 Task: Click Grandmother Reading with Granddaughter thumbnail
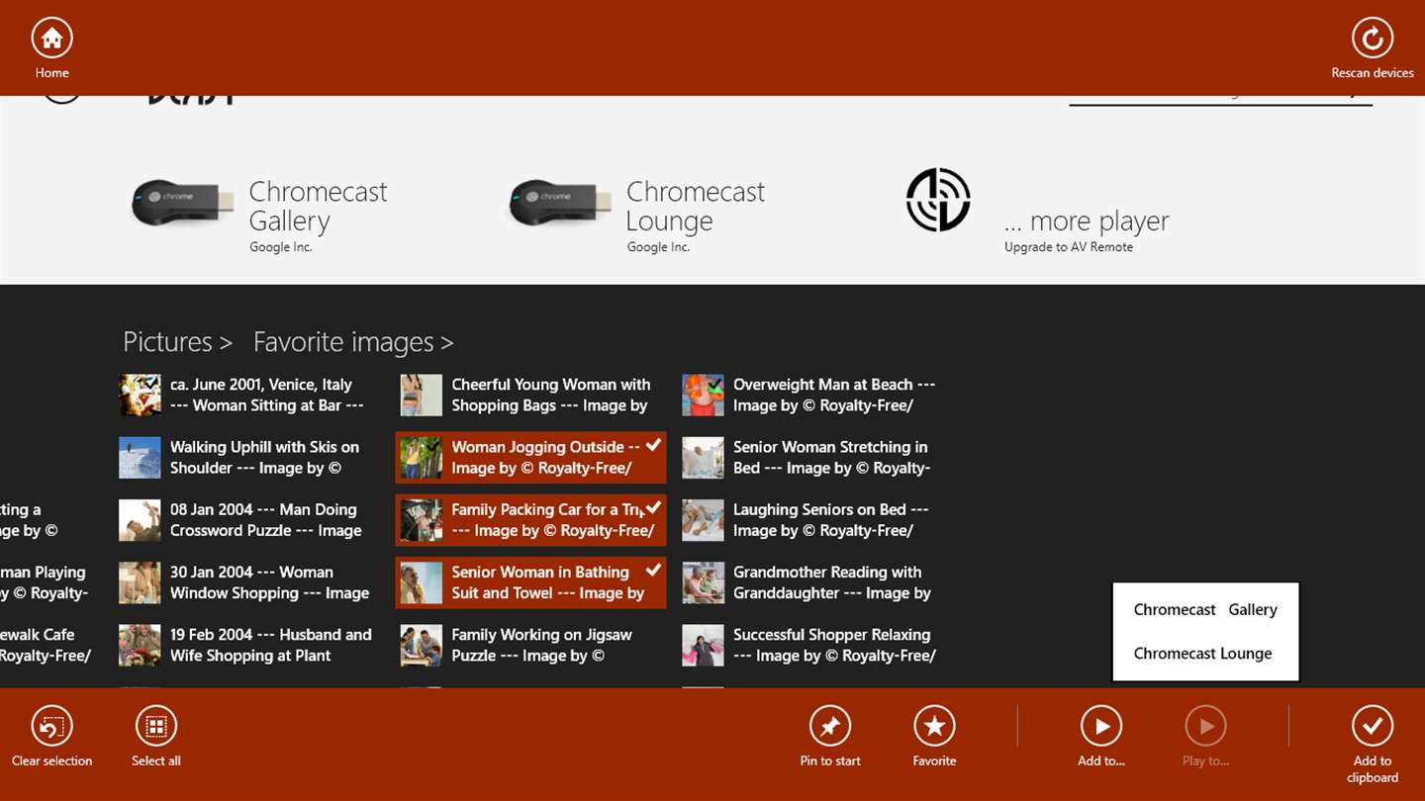[703, 582]
